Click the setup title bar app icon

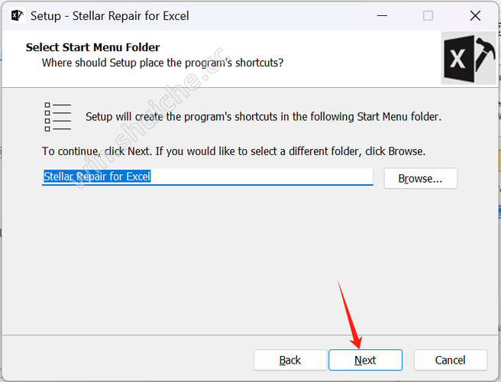click(x=17, y=15)
